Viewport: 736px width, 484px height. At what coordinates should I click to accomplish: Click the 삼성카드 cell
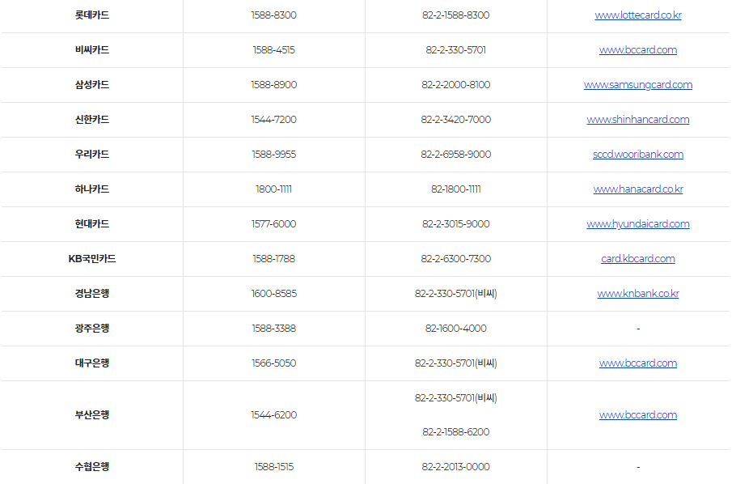click(92, 85)
